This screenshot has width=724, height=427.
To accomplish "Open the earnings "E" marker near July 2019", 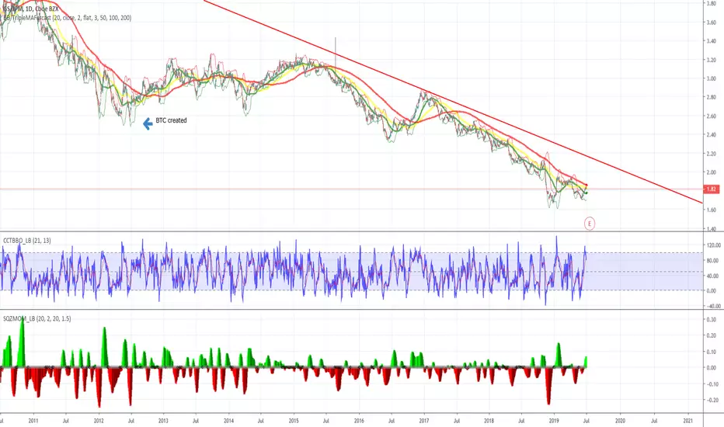I will click(589, 224).
